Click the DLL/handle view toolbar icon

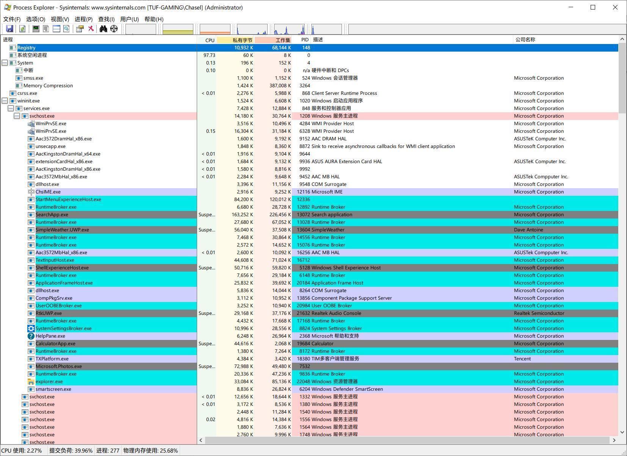66,29
